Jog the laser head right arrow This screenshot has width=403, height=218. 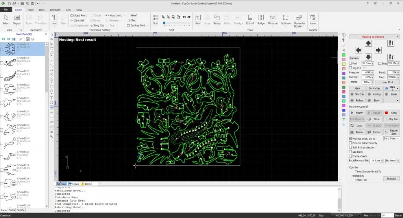(378, 50)
